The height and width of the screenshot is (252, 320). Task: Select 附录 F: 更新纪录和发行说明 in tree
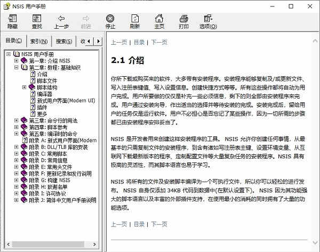click(x=60, y=174)
